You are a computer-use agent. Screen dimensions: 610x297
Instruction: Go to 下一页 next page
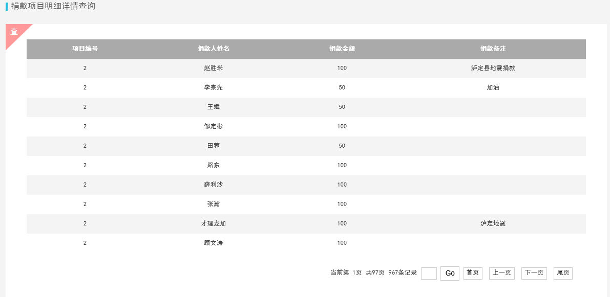tap(534, 273)
